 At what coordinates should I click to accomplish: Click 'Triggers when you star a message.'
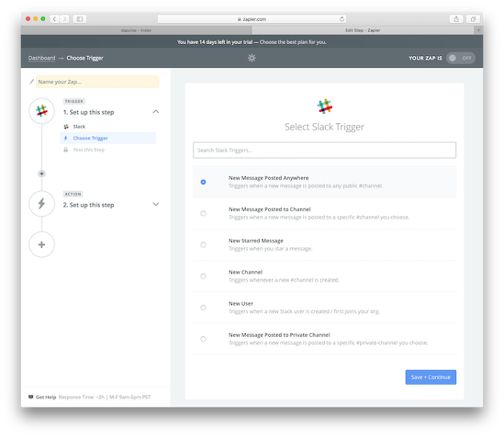(x=270, y=249)
